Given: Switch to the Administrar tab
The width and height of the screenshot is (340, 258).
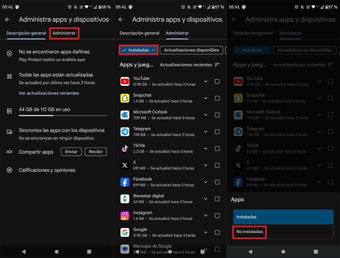Looking at the screenshot, I should 64,33.
